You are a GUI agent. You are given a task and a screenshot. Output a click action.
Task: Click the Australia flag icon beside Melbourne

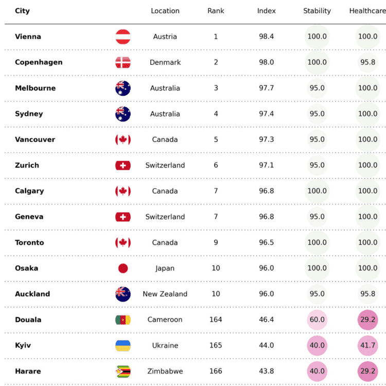coord(123,88)
